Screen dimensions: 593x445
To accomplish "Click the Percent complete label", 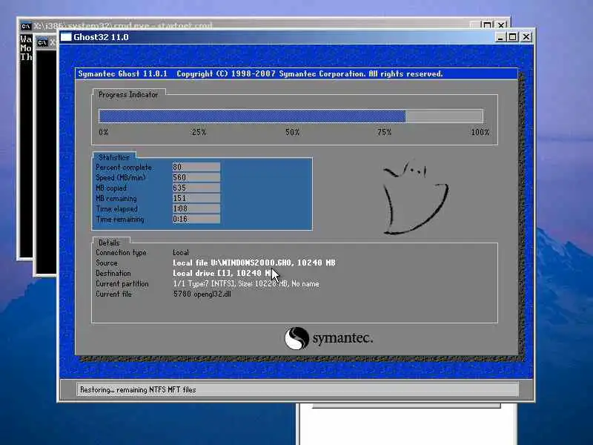I will point(124,168).
